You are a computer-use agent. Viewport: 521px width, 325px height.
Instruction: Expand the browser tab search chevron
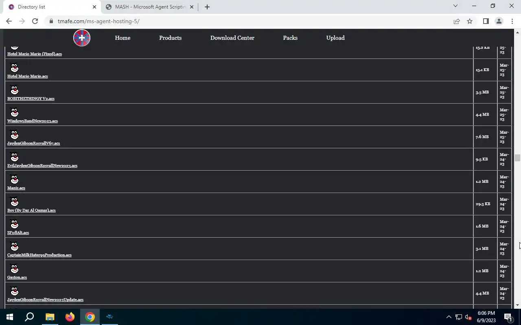455,6
